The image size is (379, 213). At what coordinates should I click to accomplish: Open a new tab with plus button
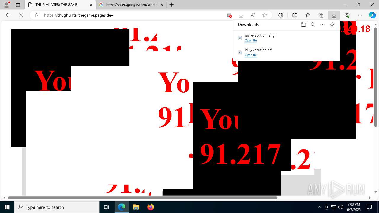(x=171, y=5)
